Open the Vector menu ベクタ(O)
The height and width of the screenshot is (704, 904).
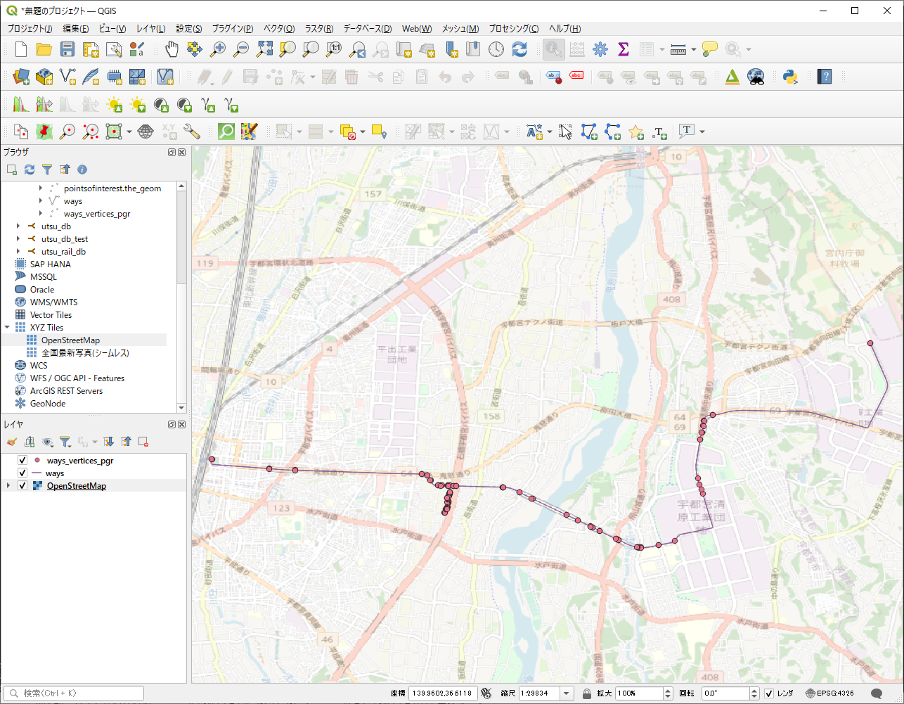click(278, 29)
